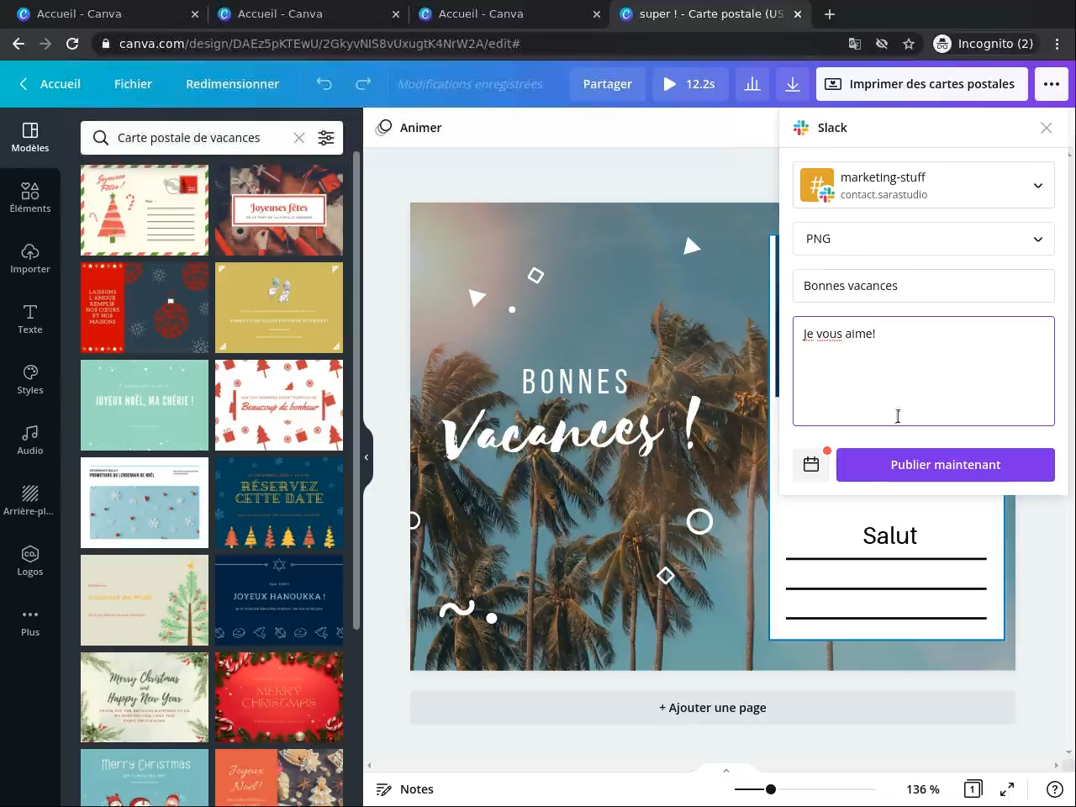1076x807 pixels.
Task: Open the Animer animation options
Action: tap(409, 128)
